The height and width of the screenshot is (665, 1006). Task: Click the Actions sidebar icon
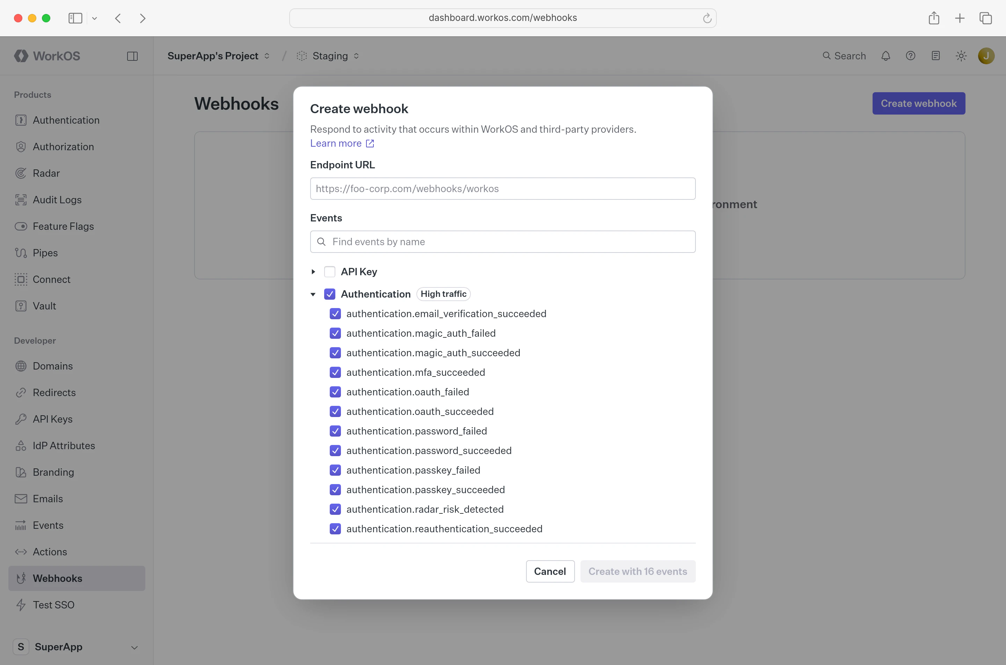coord(21,552)
